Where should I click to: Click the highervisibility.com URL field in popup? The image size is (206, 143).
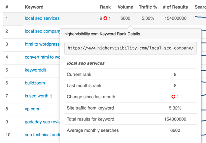pos(130,48)
